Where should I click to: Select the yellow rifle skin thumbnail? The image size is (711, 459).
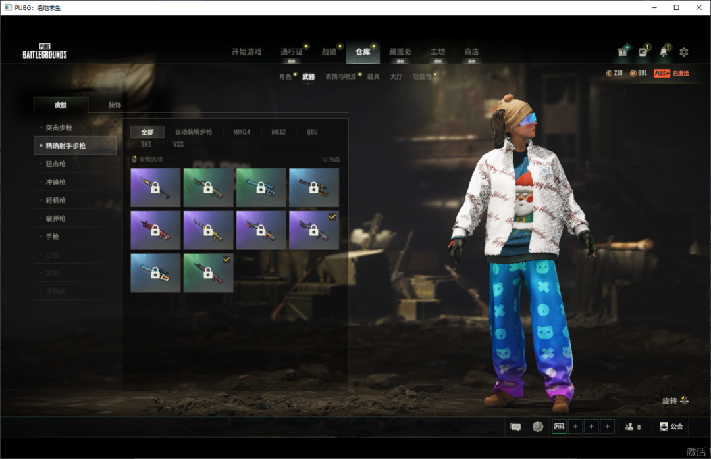(x=209, y=230)
